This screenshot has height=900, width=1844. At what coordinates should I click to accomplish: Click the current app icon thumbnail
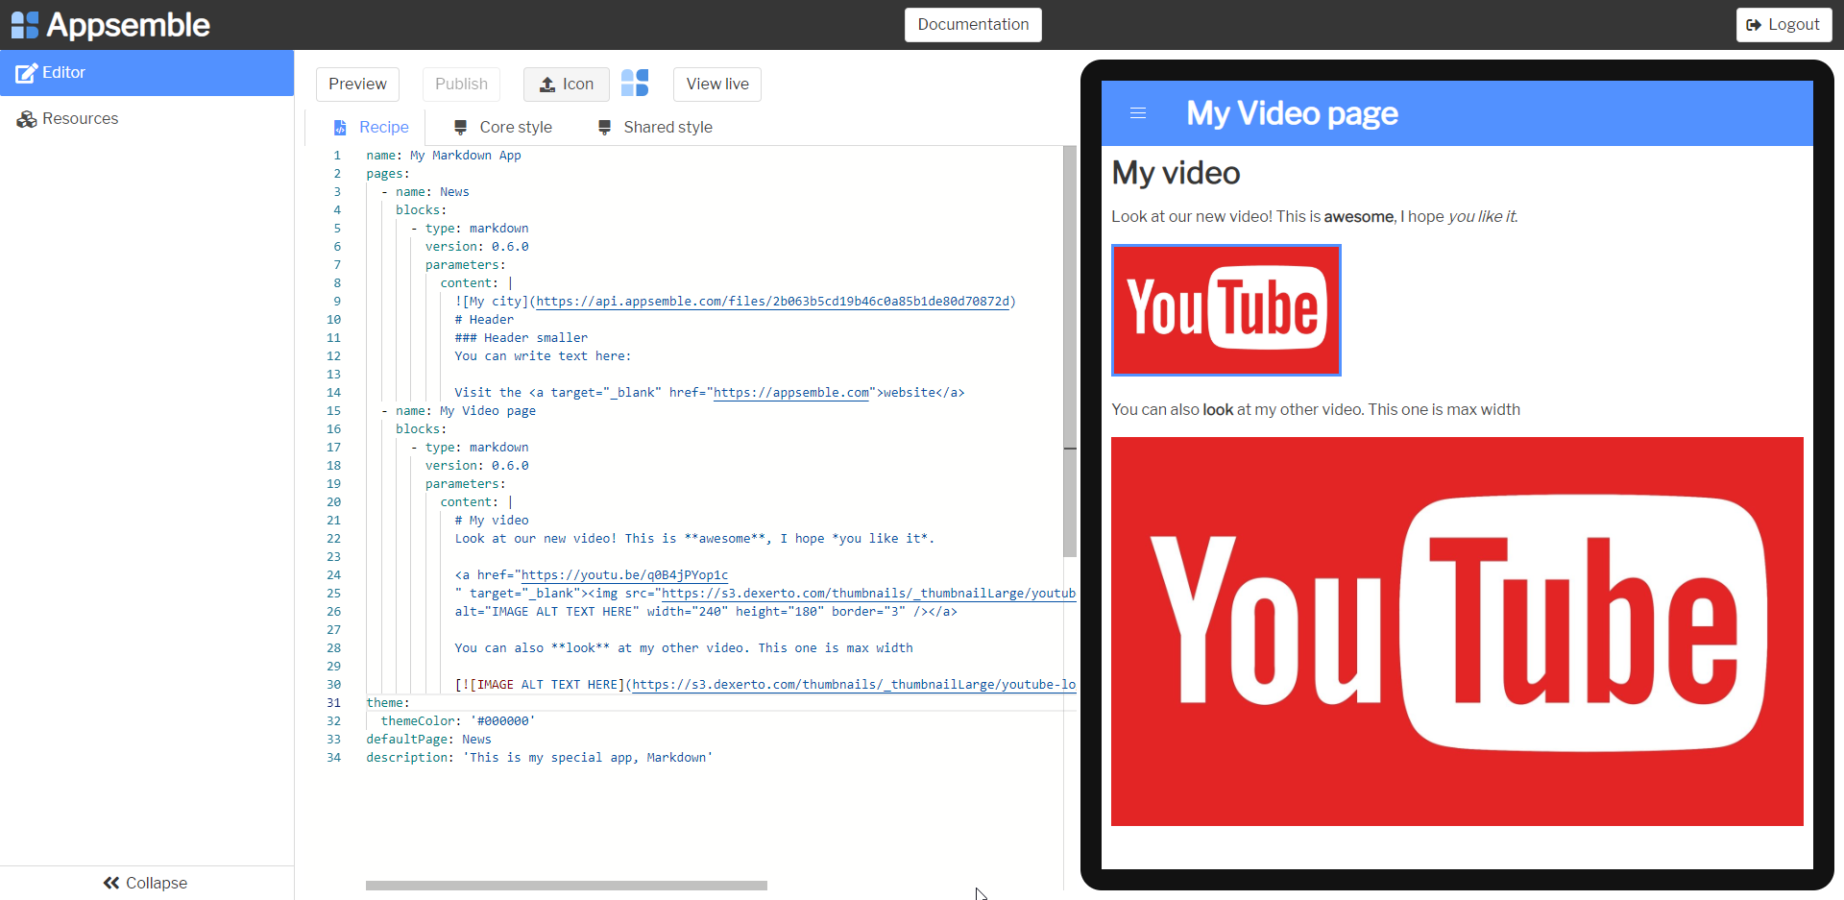click(635, 84)
